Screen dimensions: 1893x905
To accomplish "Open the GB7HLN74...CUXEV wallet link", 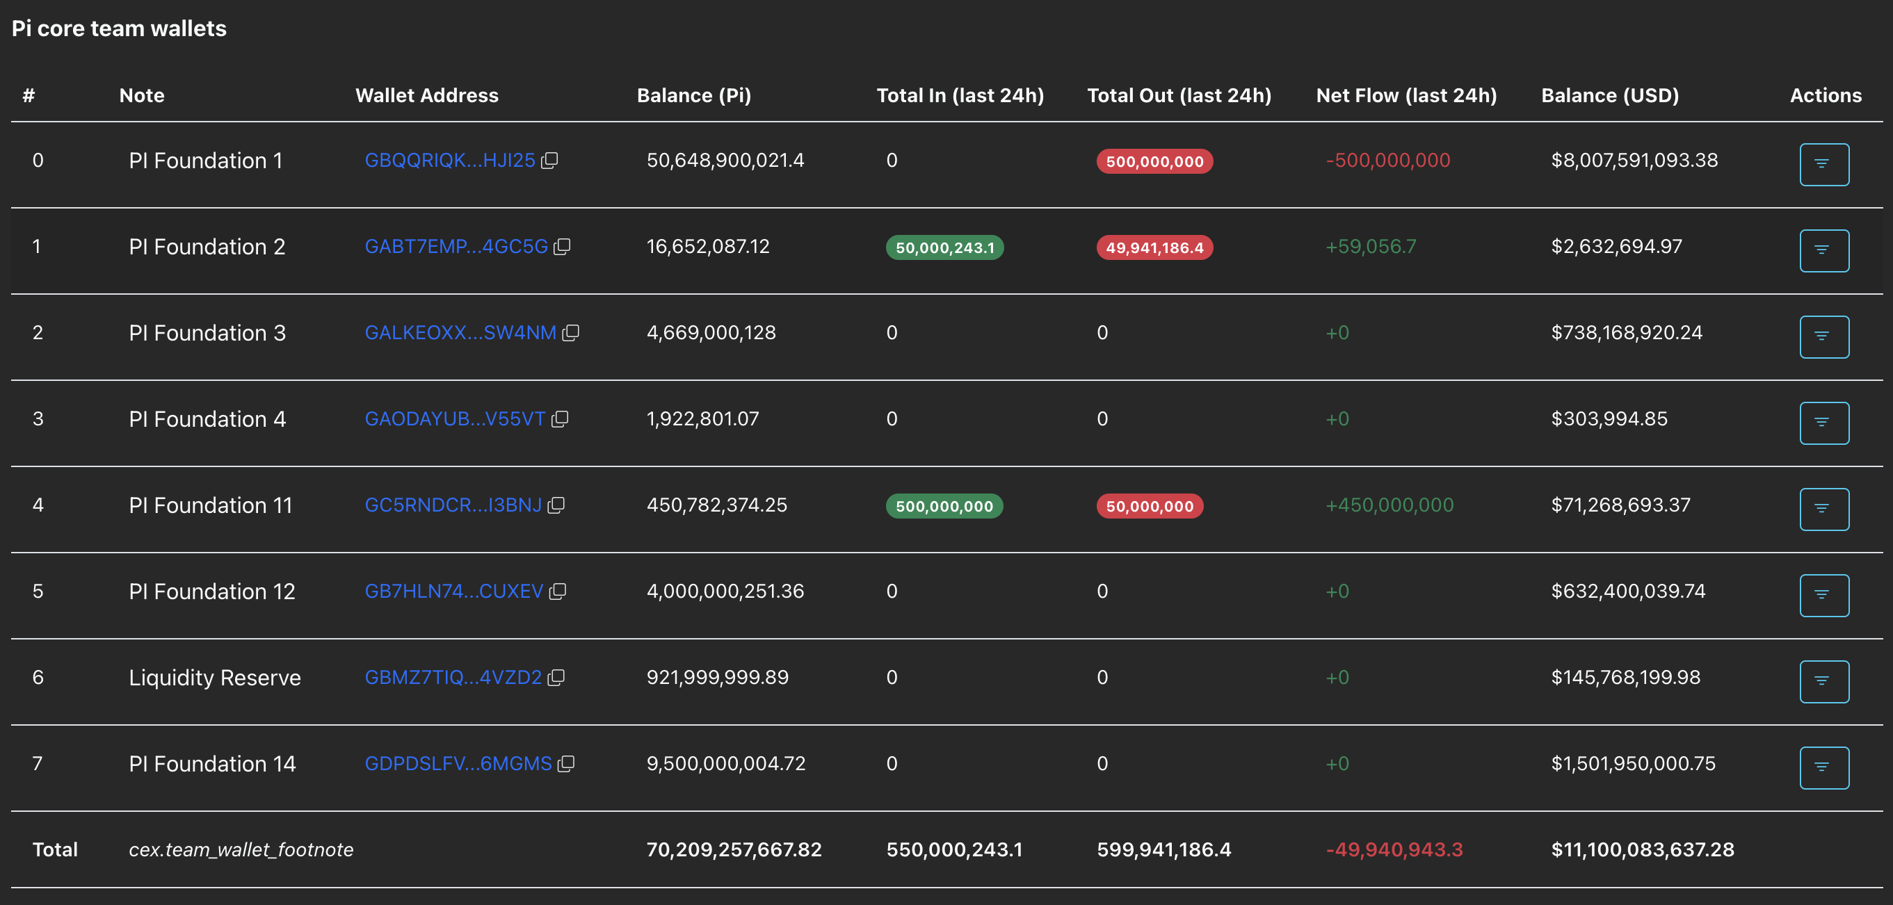I will click(453, 592).
